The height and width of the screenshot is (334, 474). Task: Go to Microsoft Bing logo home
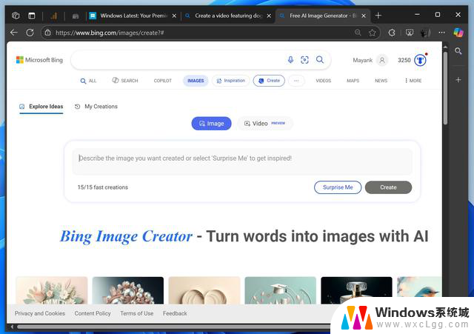[x=39, y=60]
